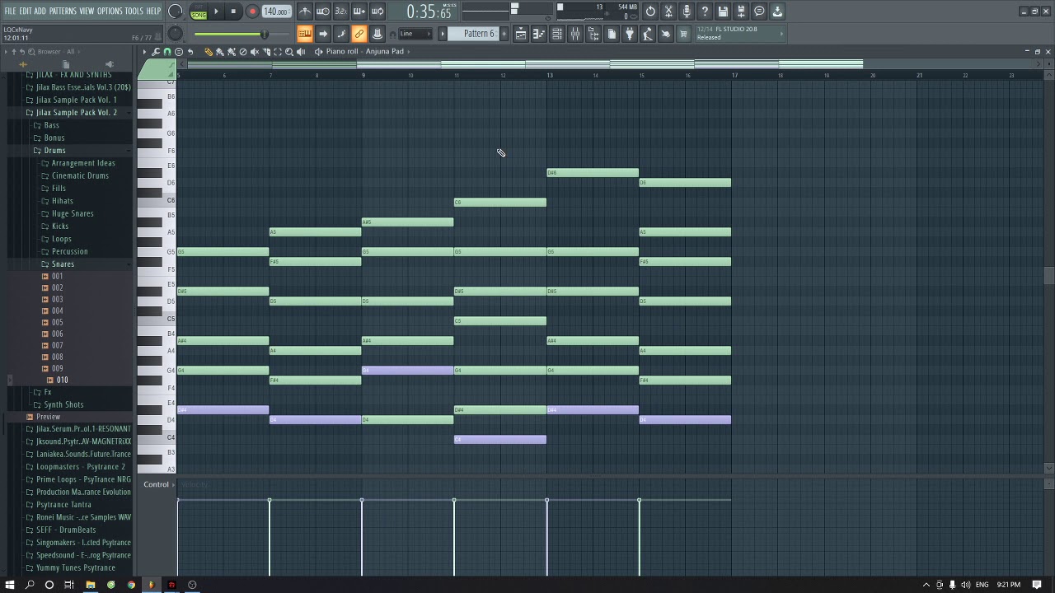
Task: Open Windows Start menu
Action: (x=10, y=585)
